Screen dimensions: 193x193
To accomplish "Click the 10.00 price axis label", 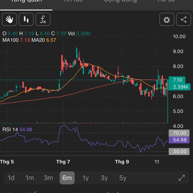I will pos(179,37).
